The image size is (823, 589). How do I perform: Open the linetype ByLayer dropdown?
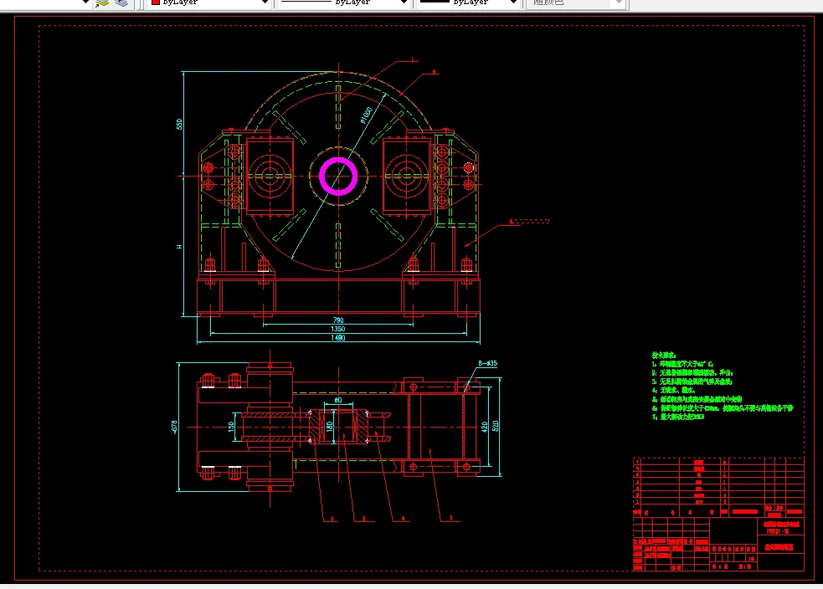coord(344,3)
